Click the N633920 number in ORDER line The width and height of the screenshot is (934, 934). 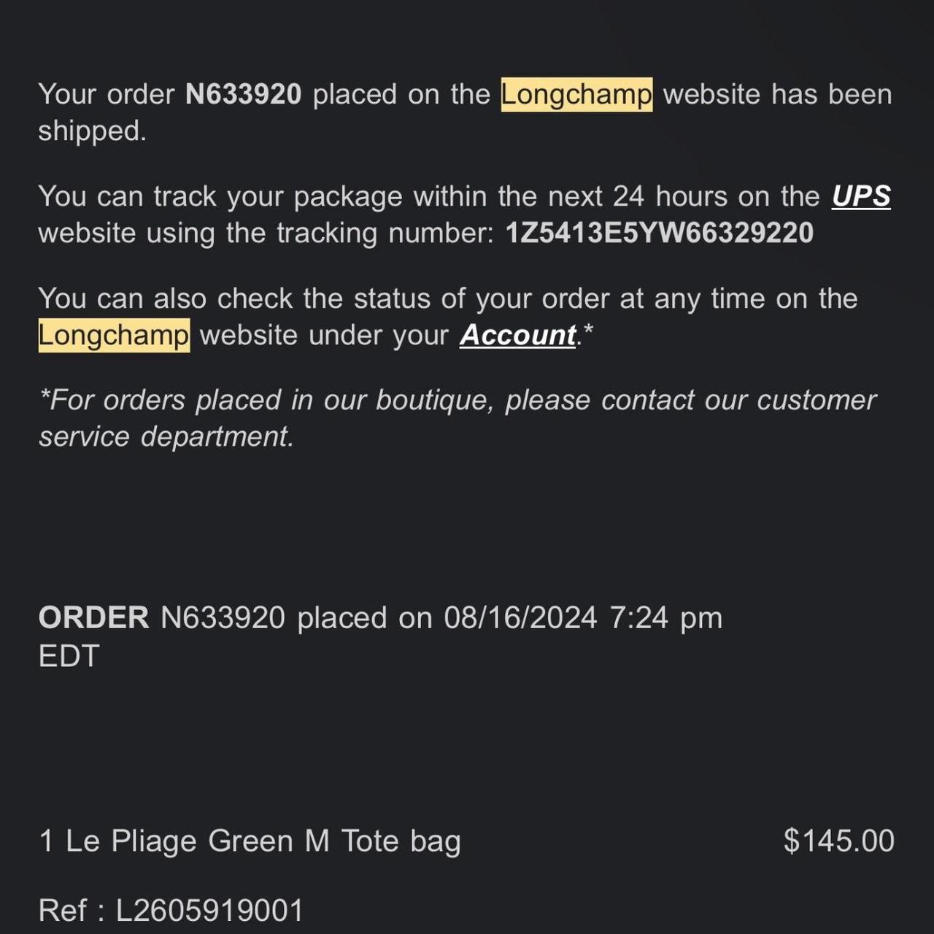pos(223,618)
